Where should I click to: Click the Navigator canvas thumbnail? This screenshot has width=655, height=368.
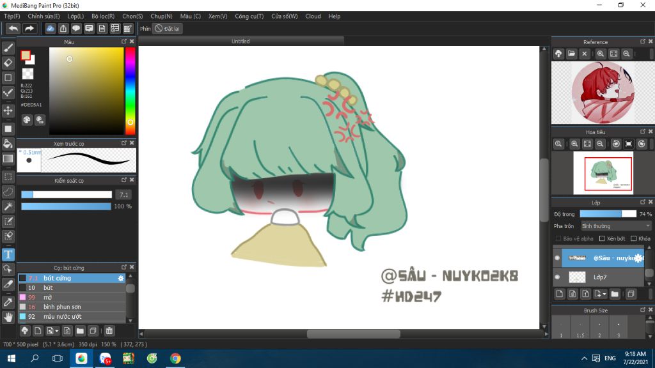pos(603,173)
